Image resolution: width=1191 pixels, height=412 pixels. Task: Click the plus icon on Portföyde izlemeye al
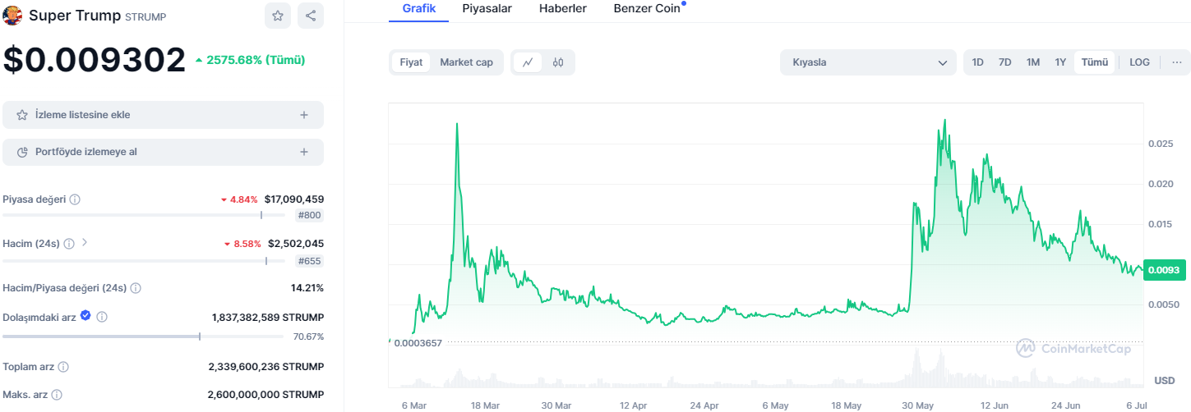coord(304,152)
